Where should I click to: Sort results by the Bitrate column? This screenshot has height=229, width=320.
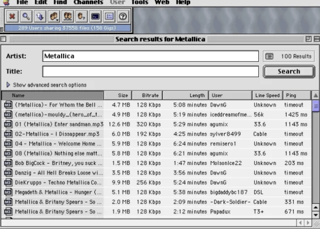147,95
